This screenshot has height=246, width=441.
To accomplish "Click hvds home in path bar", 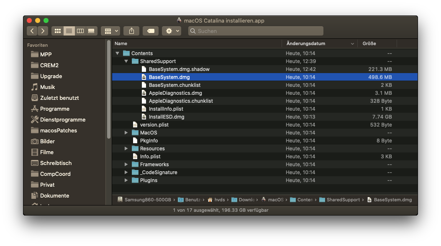I will 216,200.
